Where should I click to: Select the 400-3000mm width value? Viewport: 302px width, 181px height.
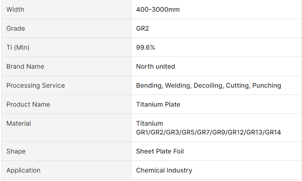pyautogui.click(x=158, y=10)
